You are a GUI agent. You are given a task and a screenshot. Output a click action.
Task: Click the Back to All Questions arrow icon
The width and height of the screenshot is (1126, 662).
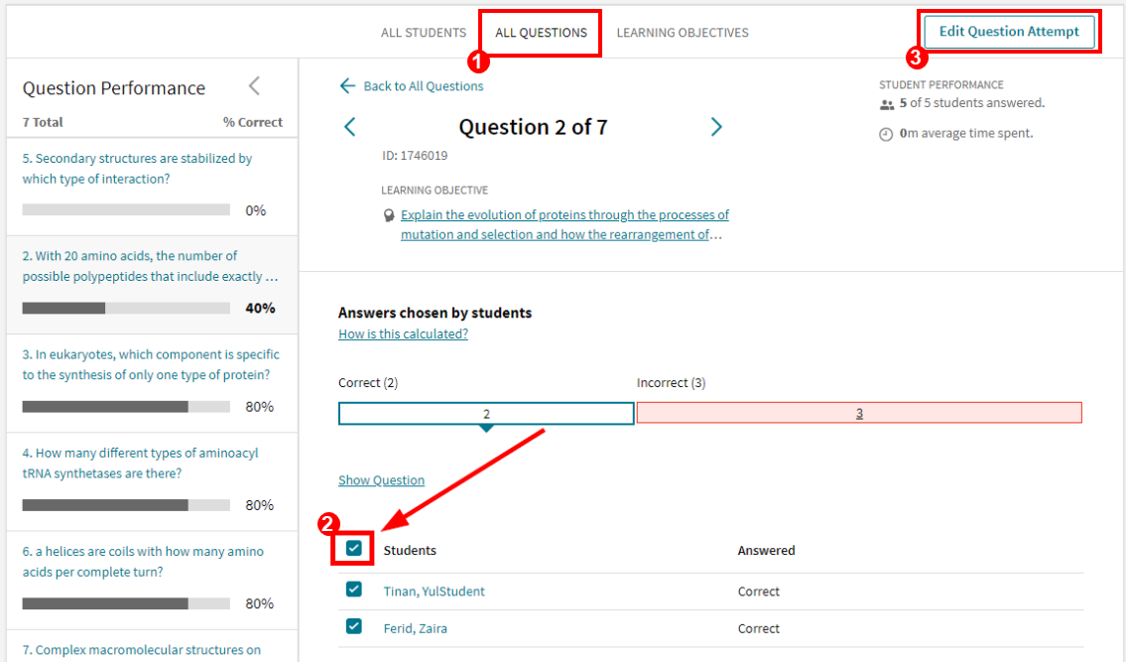point(347,86)
